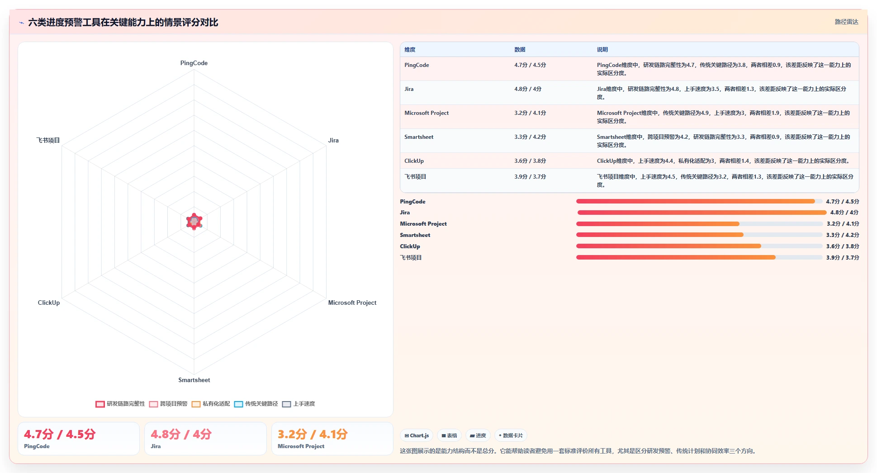This screenshot has height=473, width=877.
Task: Click the Smartsheet progress bar
Action: (699, 235)
